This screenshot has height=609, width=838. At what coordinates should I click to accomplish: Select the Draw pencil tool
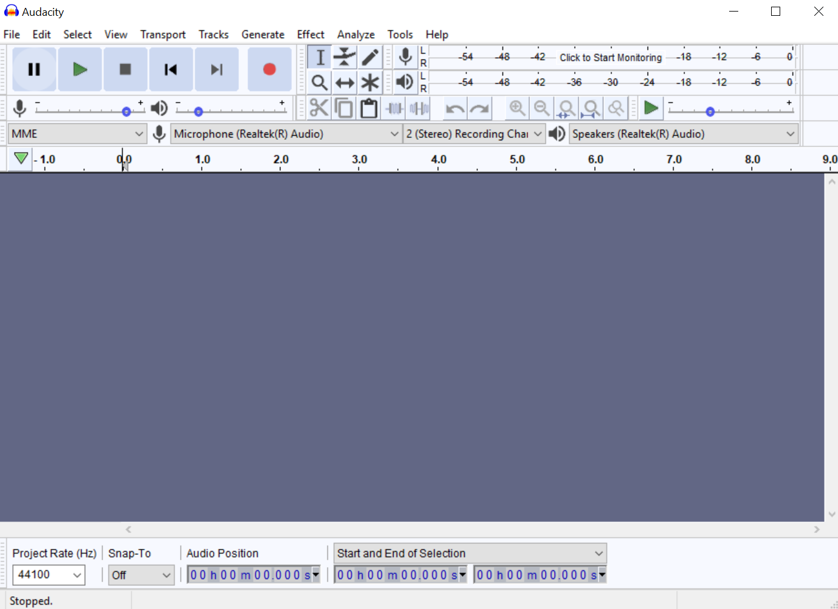[370, 57]
